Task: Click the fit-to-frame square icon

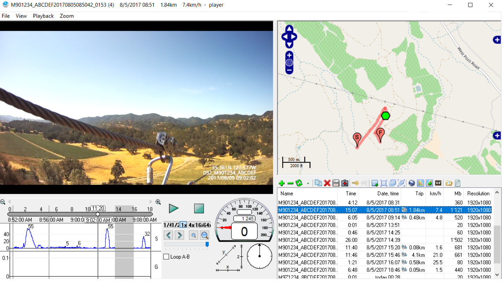Action: click(x=384, y=183)
